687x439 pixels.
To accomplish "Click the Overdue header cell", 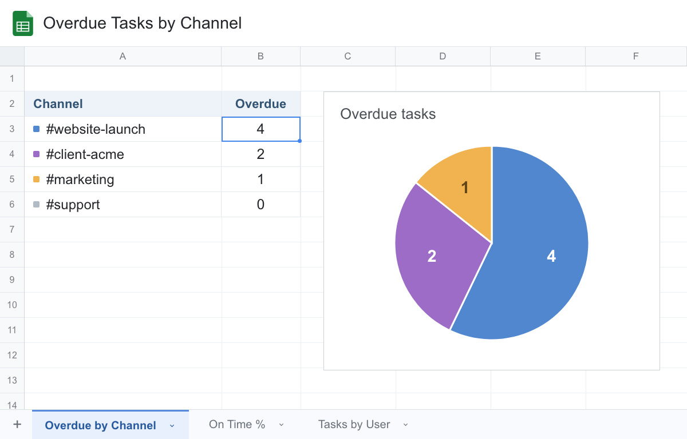I will click(260, 104).
